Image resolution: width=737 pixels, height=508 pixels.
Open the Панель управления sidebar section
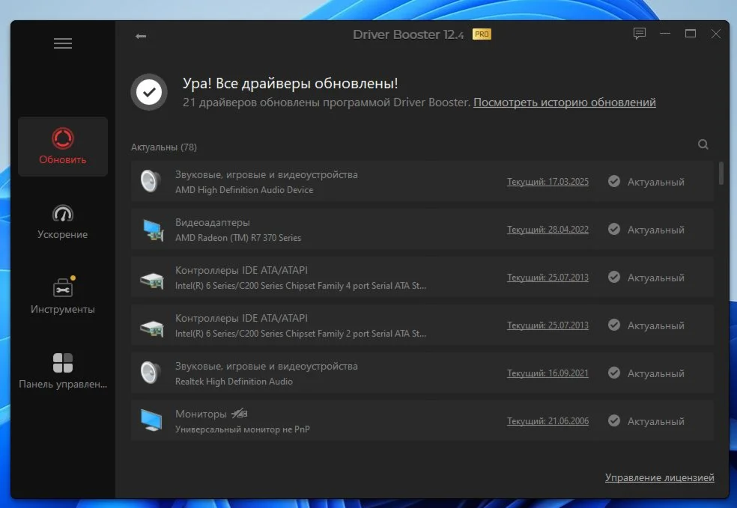[62, 371]
